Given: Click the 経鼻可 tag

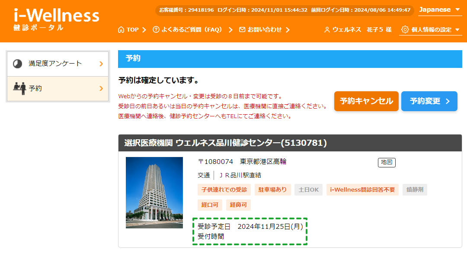Looking at the screenshot, I should pos(238,205).
